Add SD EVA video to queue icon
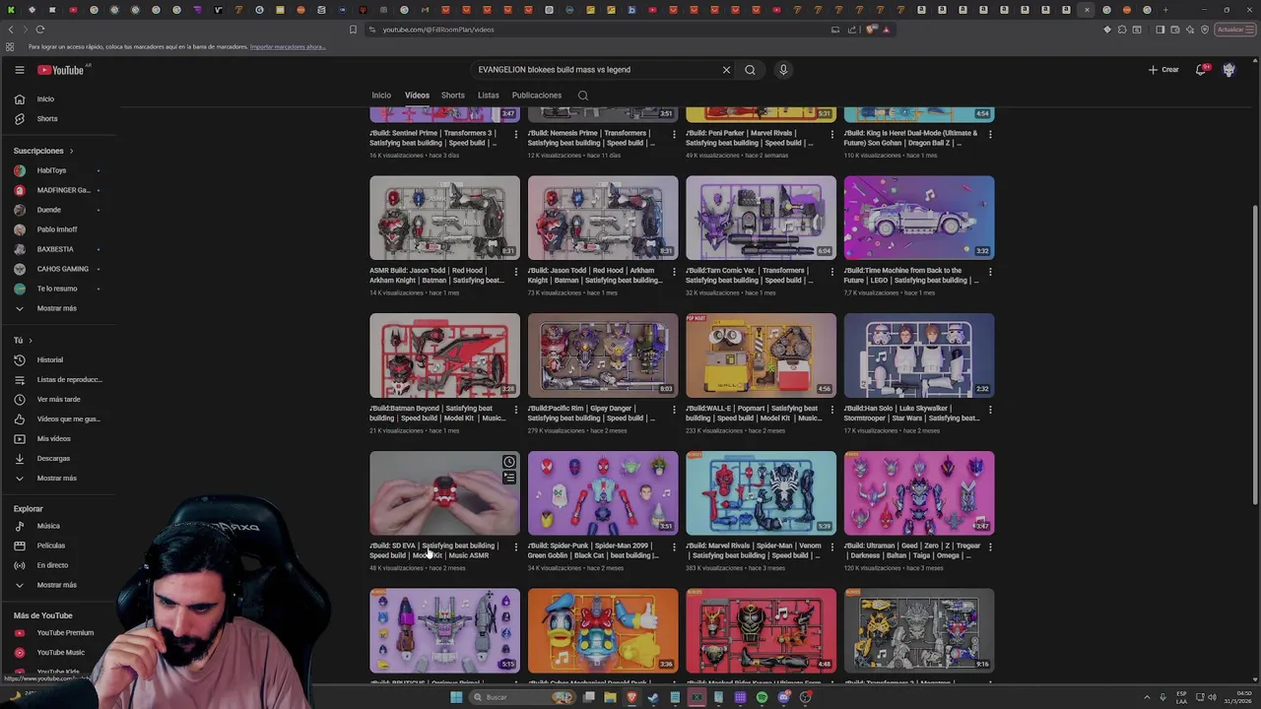 [x=508, y=479]
